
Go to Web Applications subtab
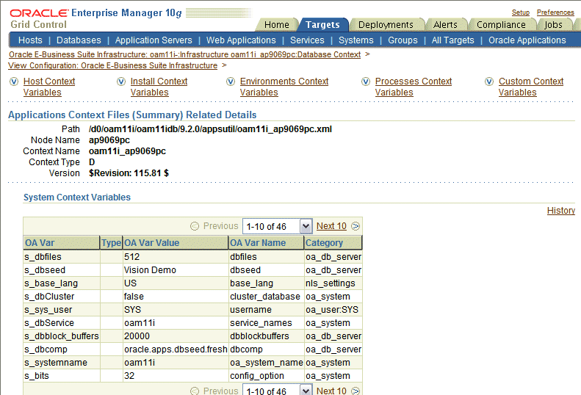241,40
